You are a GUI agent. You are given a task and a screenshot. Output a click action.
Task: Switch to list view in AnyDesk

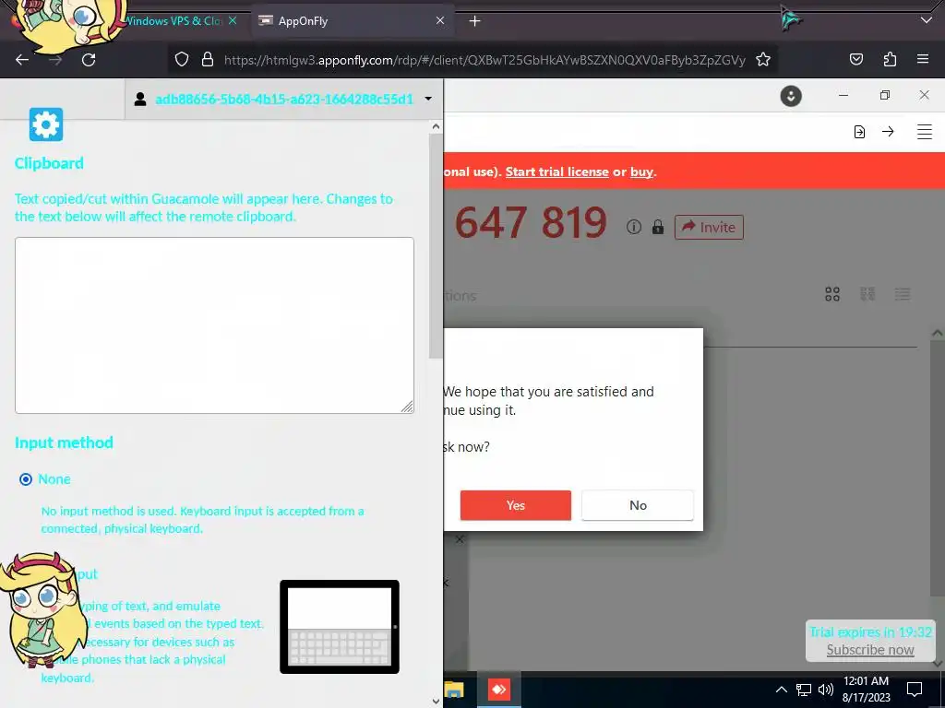903,294
